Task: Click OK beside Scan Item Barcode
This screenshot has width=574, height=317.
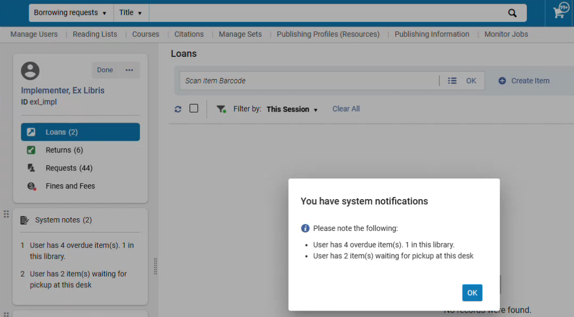Action: 471,81
